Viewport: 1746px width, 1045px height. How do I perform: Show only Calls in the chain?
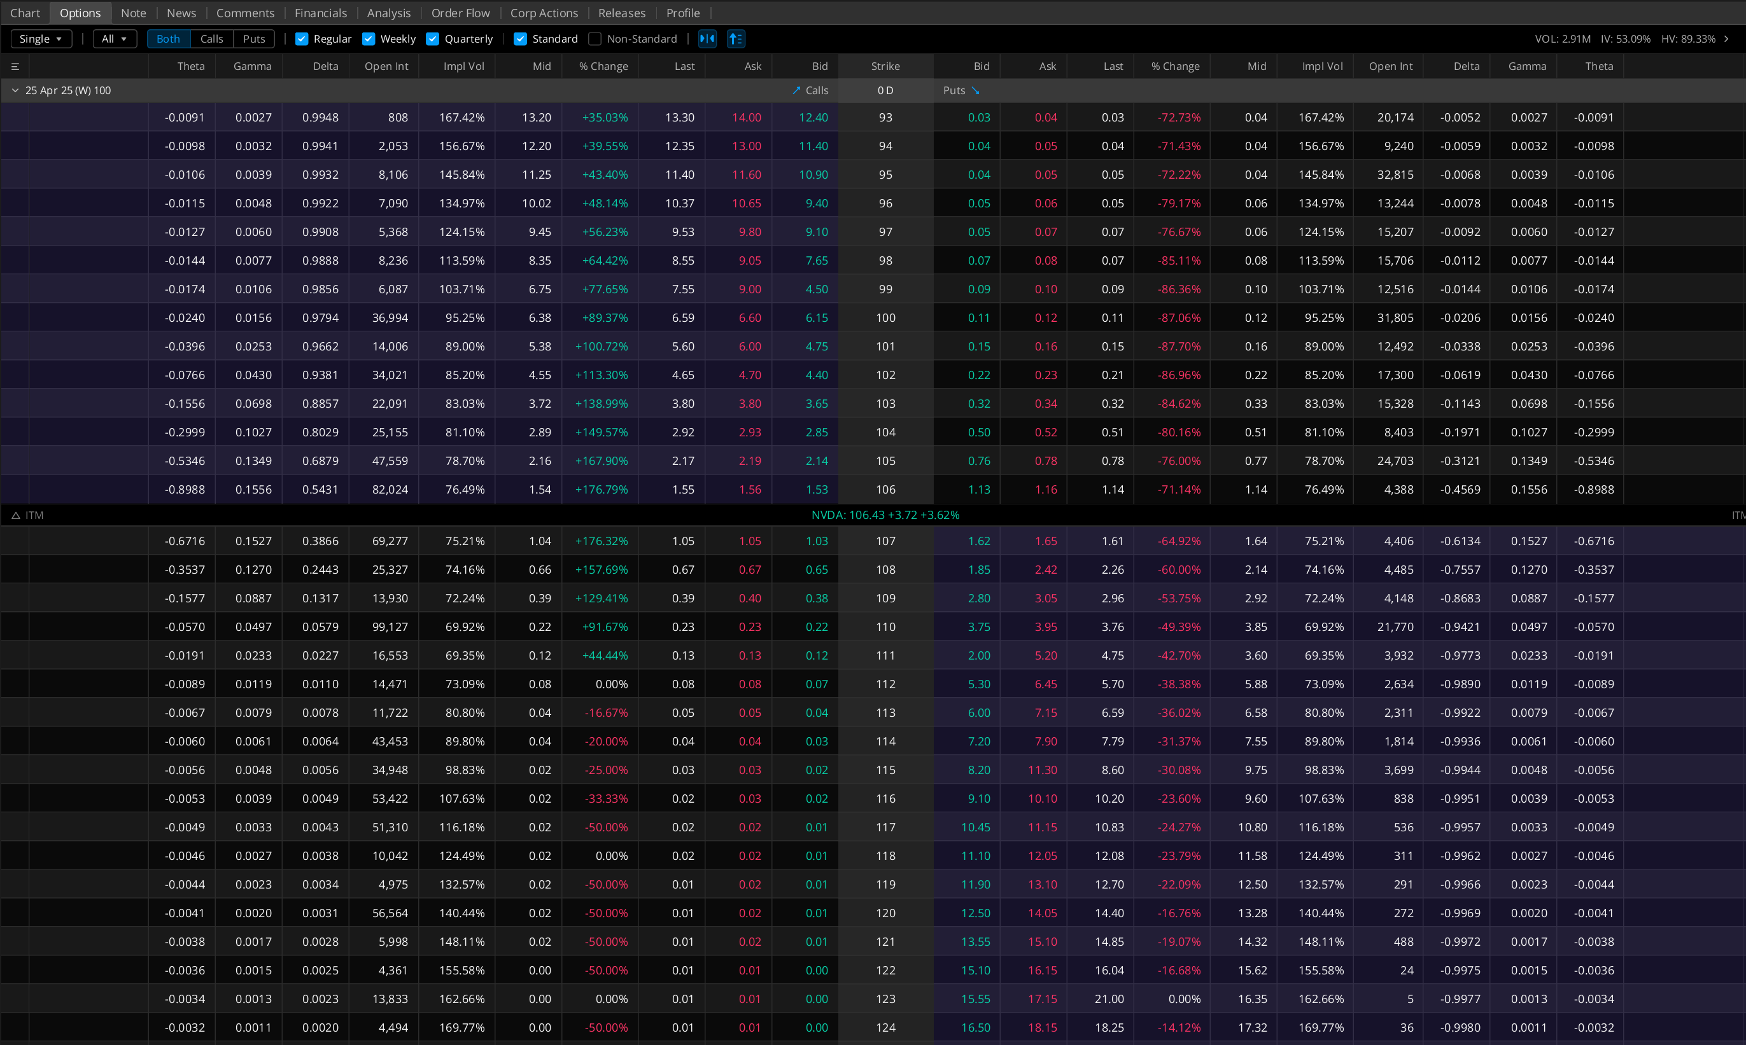(x=211, y=39)
